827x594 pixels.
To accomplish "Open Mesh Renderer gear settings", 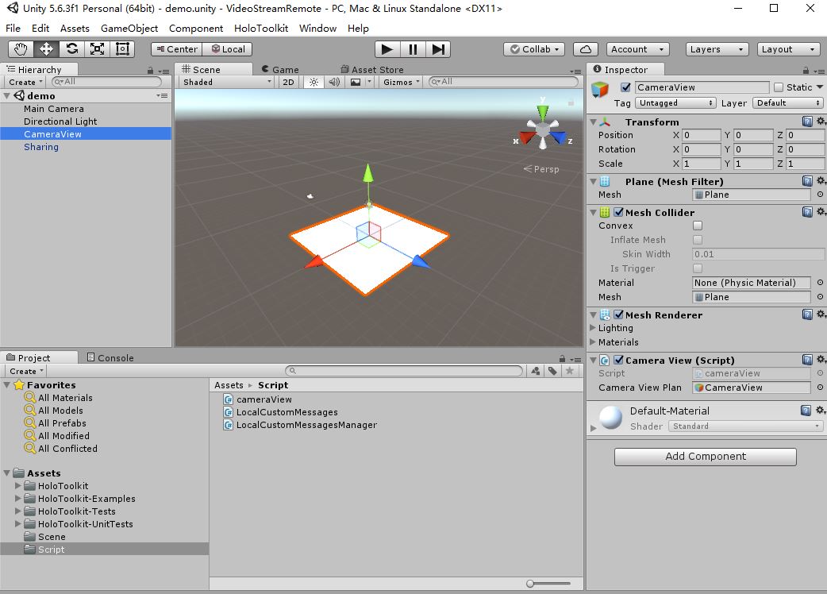I will click(x=821, y=314).
